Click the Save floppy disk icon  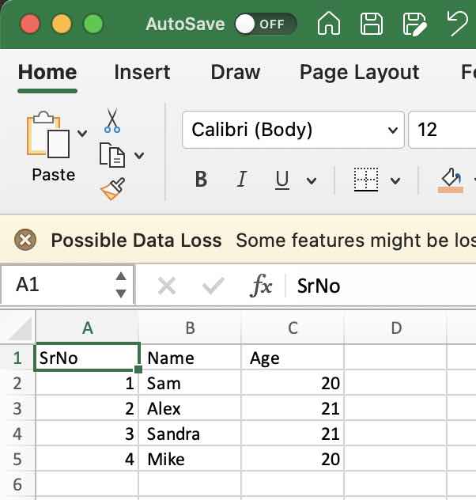tap(371, 24)
